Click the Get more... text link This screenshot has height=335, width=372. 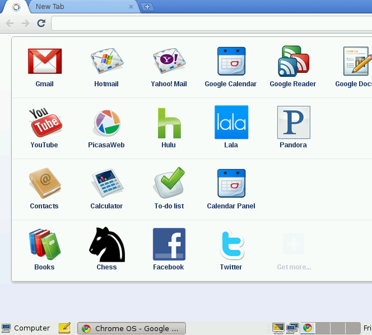[294, 267]
